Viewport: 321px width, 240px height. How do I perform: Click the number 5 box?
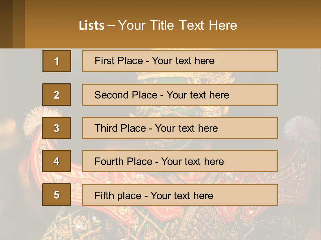click(57, 195)
